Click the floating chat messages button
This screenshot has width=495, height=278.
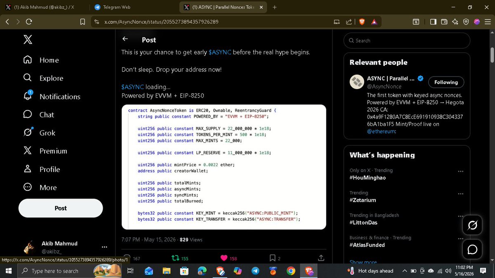tap(473, 250)
